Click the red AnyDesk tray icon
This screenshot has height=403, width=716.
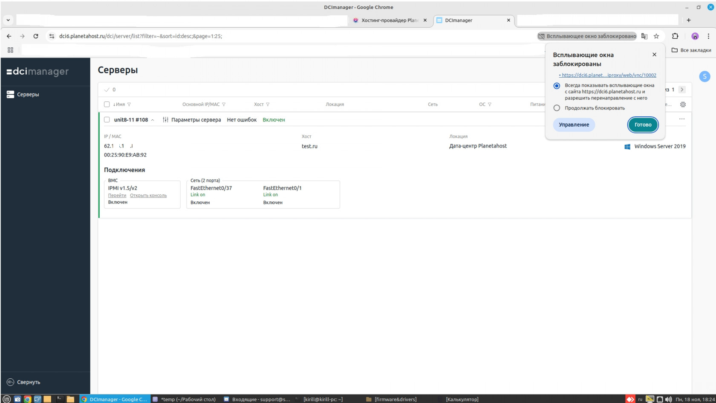(630, 399)
